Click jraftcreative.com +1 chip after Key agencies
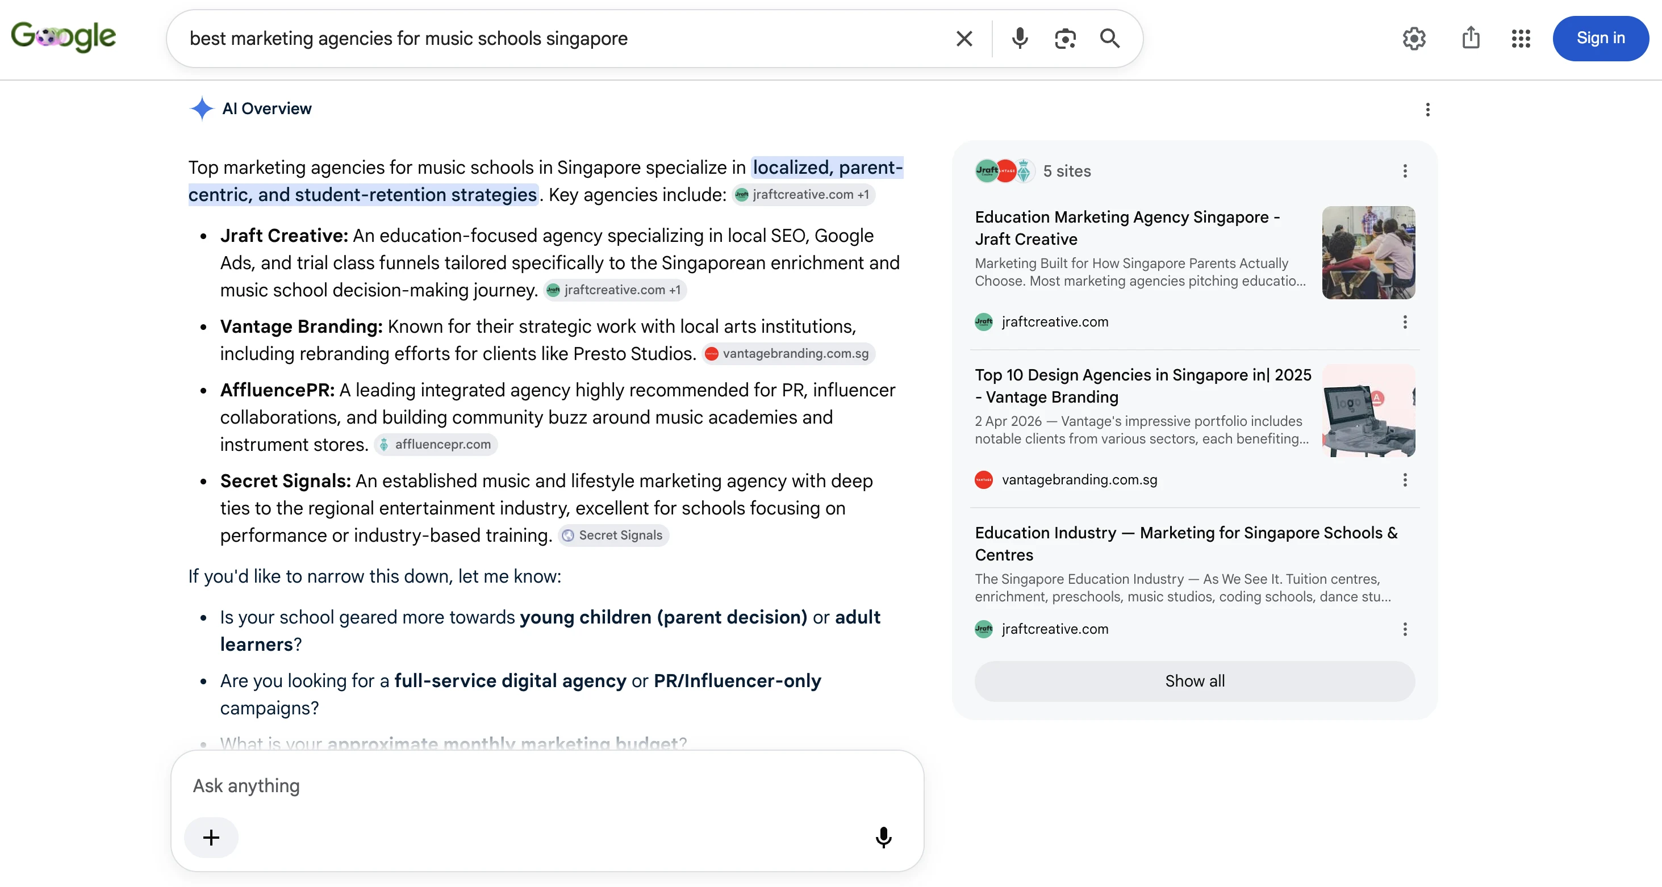Screen dimensions: 1662x887 (803, 194)
